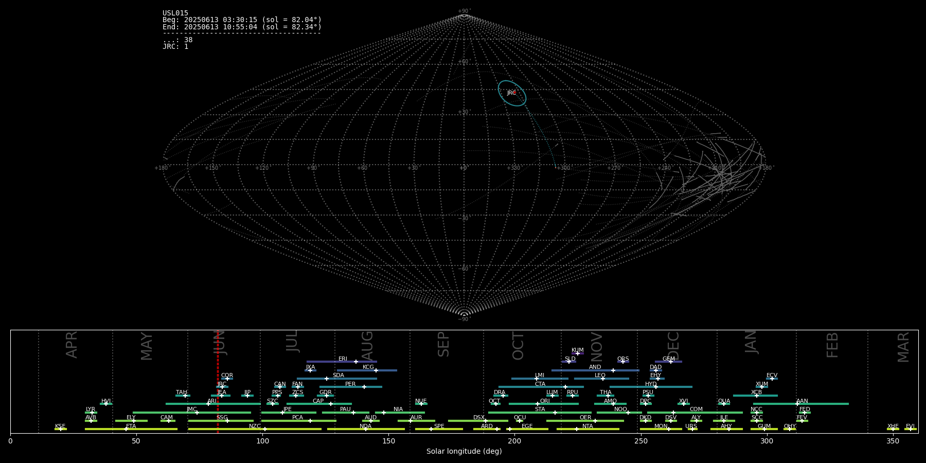
Task: Click the NZC shower label
Action: [255, 426]
